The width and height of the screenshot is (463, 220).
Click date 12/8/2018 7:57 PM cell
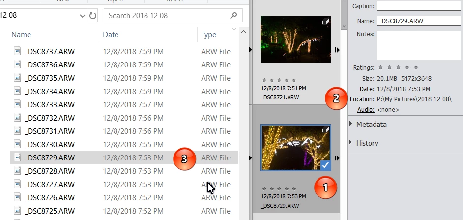coord(133,105)
